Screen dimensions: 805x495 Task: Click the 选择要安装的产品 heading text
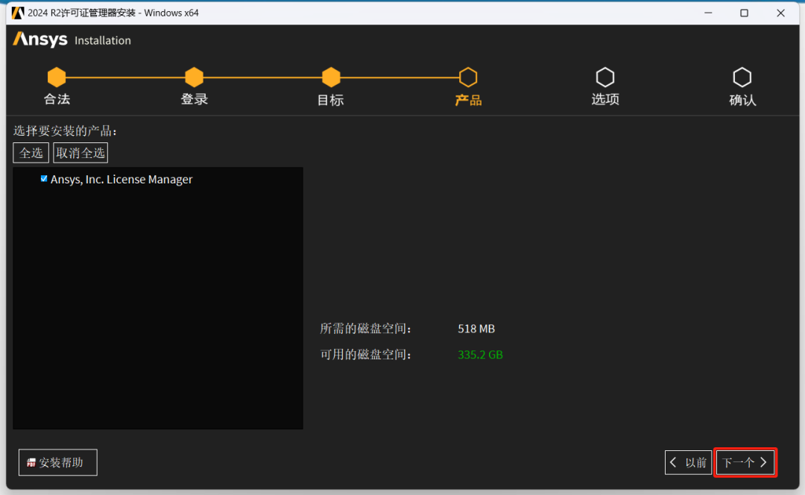[65, 131]
